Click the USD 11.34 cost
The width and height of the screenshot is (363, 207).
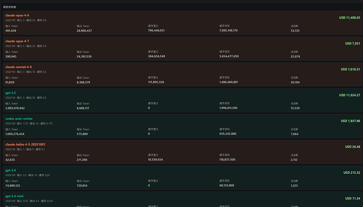(x=352, y=199)
